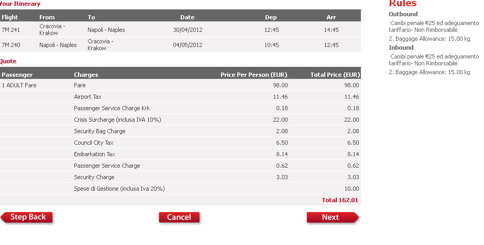Click the Total 162.01 amount
This screenshot has width=484, height=245.
[x=340, y=200]
